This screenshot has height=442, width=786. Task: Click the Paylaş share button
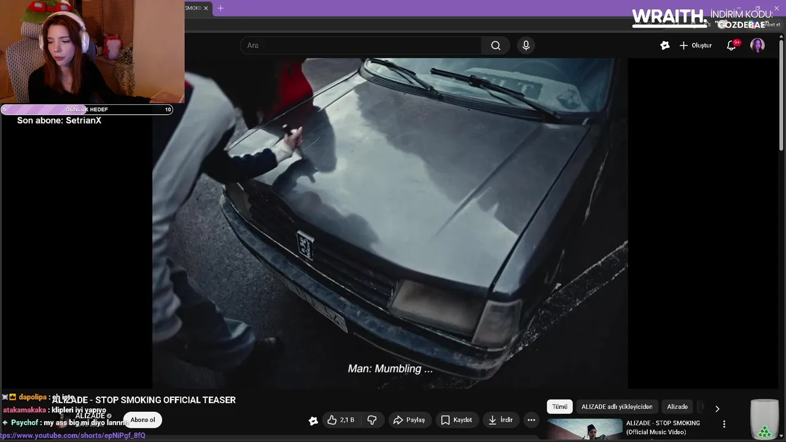(409, 420)
